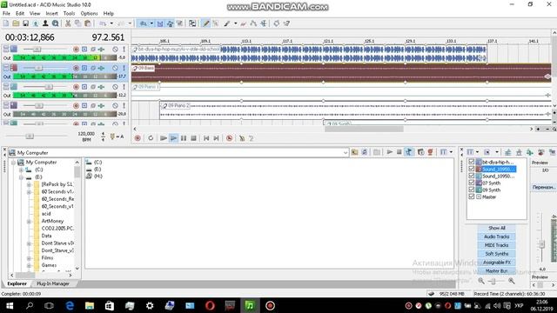Click the Record button in transport bar

point(138,138)
